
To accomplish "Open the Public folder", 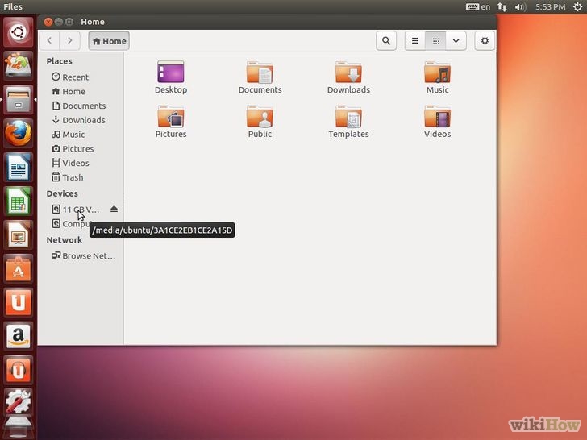I will point(260,122).
